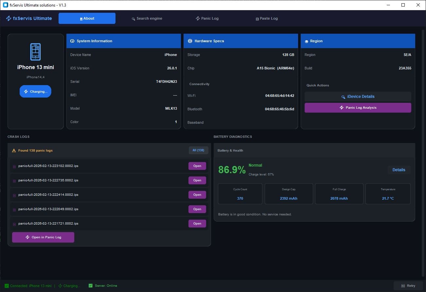The height and width of the screenshot is (292, 426).
Task: Click the Server: Online status text
Action: click(106, 286)
